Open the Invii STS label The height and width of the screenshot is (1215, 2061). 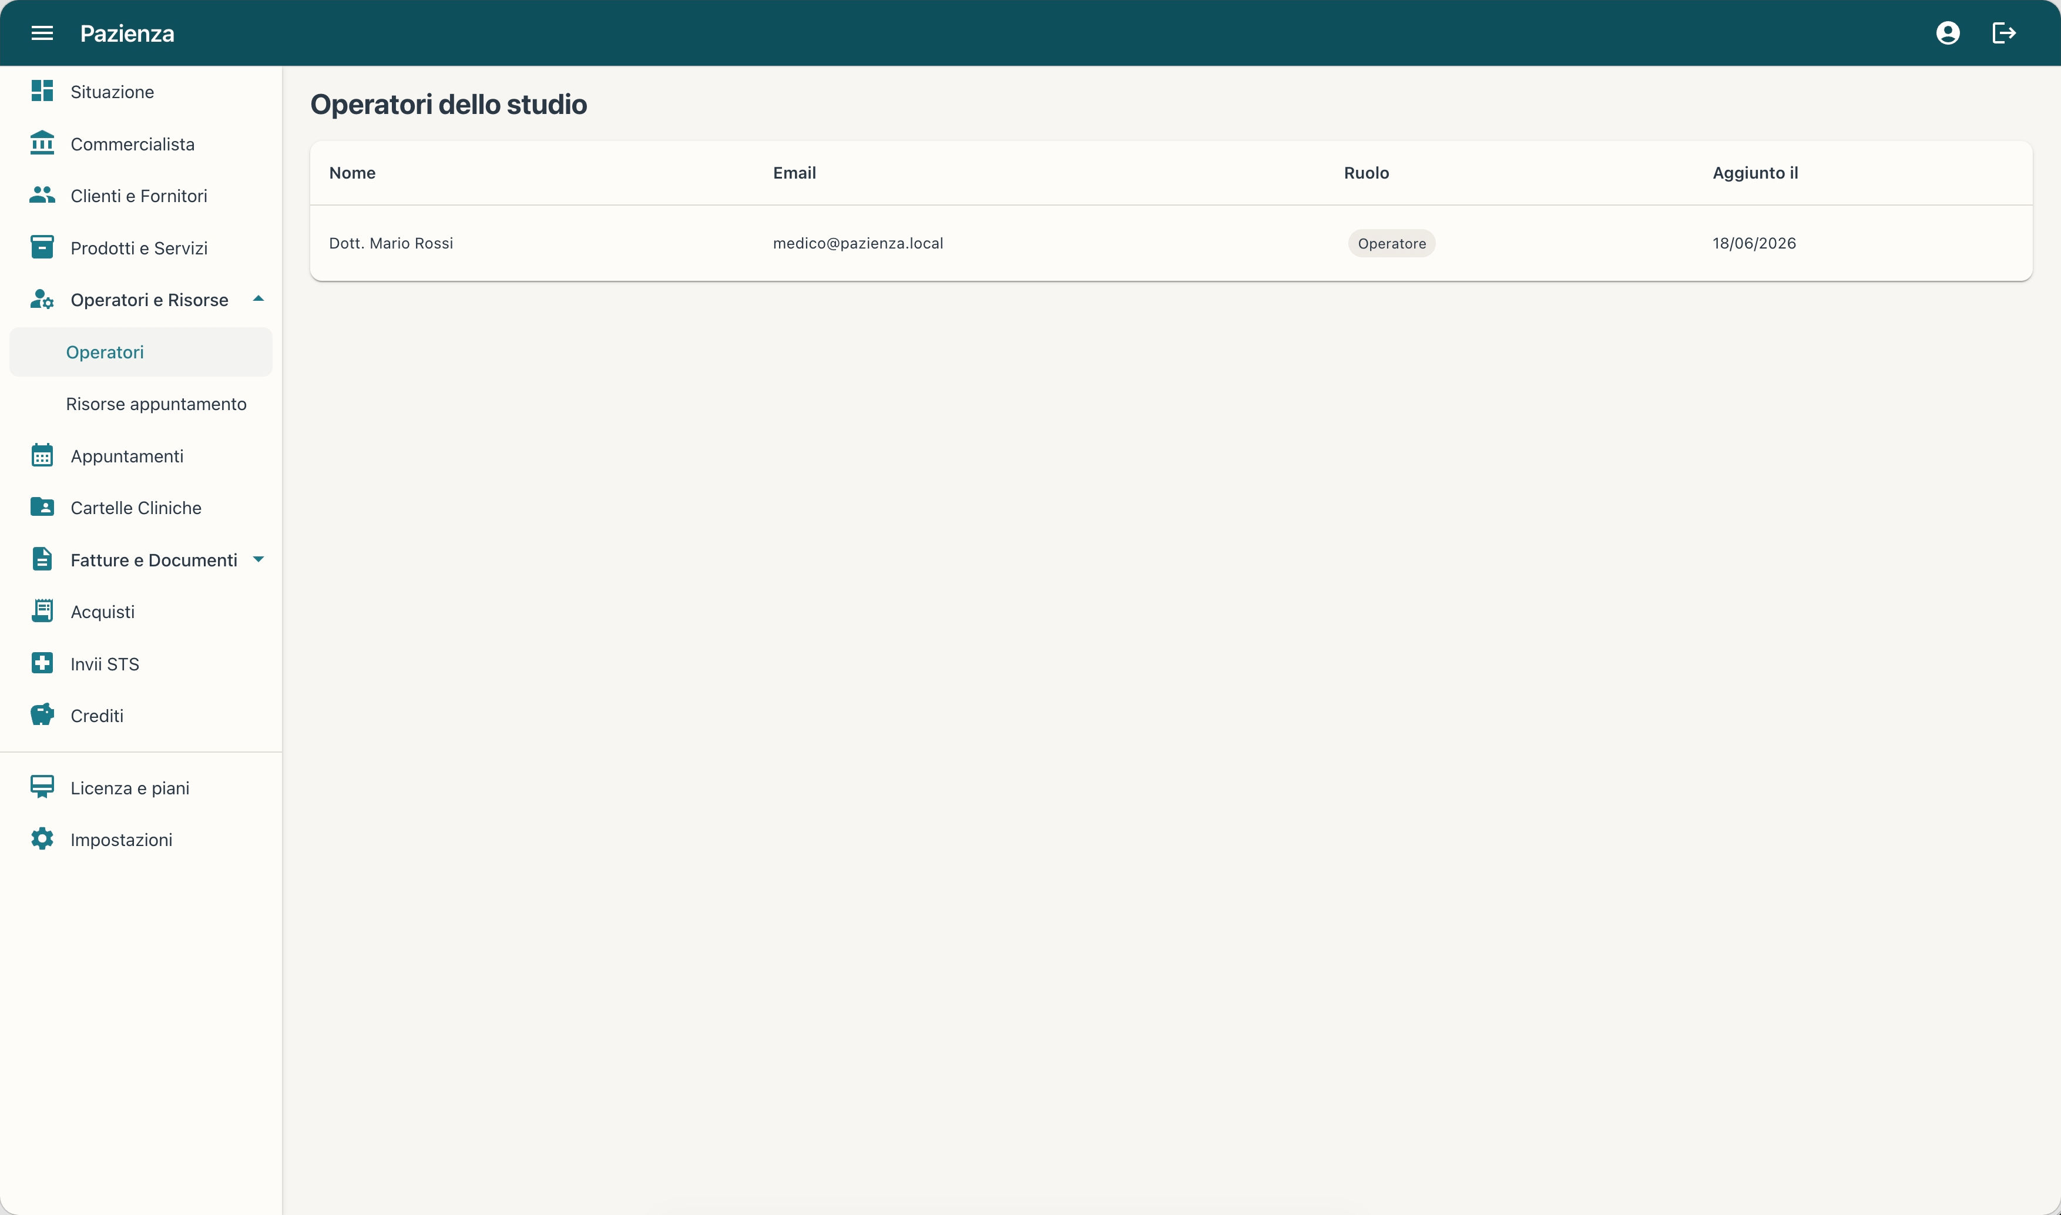pos(105,664)
